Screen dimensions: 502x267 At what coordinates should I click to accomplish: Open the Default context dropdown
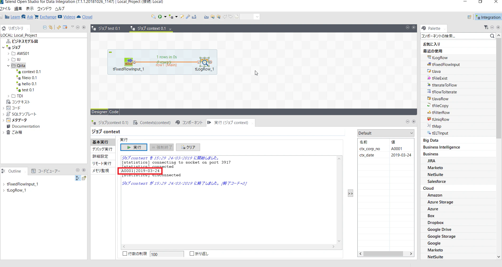(386, 133)
